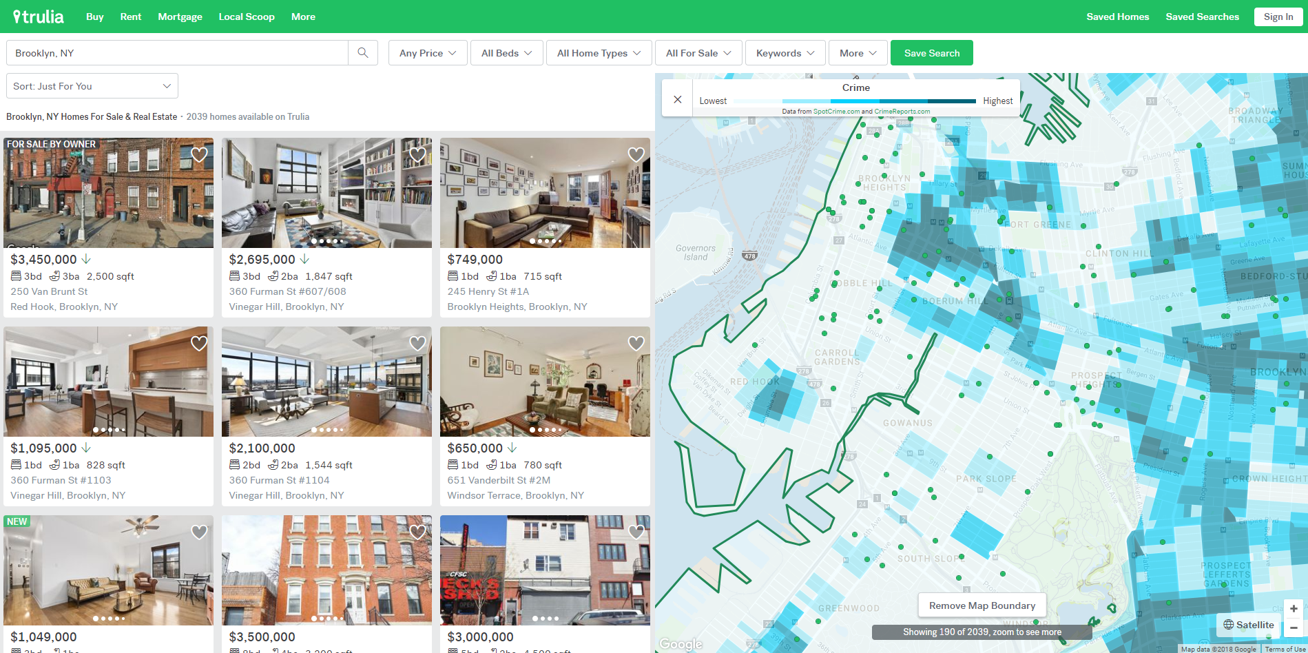Click the $2,695,000 price text
This screenshot has height=653, width=1308.
point(262,260)
